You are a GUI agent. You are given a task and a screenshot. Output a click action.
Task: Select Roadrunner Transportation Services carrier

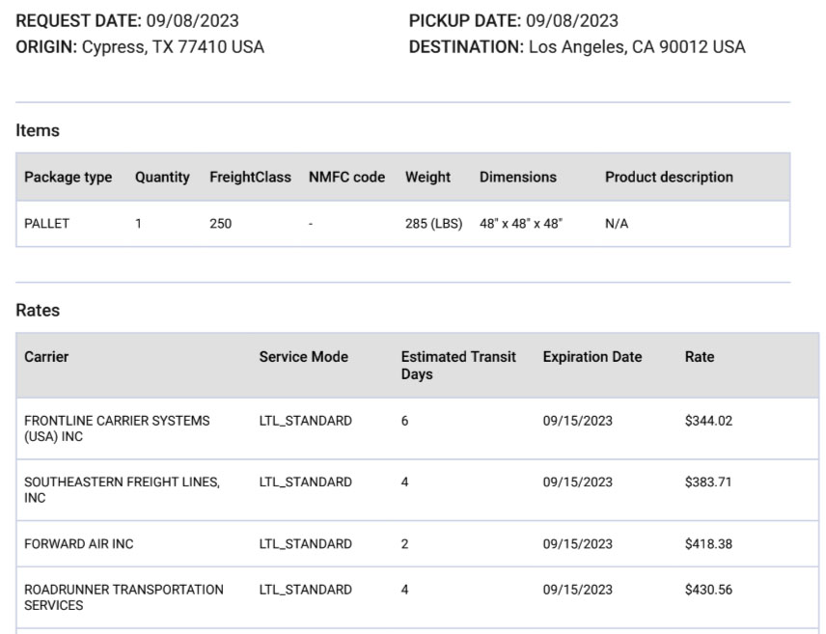(x=124, y=597)
